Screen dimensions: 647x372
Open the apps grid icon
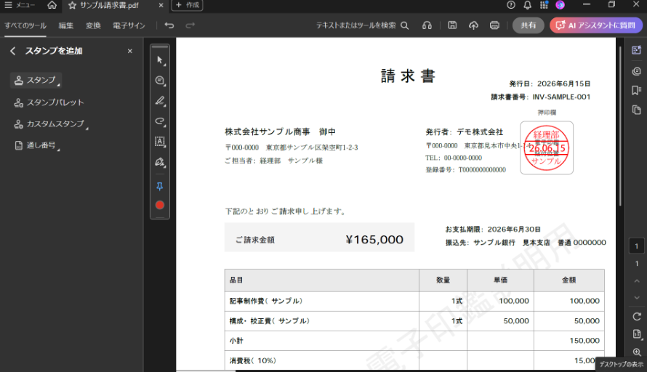coord(544,5)
